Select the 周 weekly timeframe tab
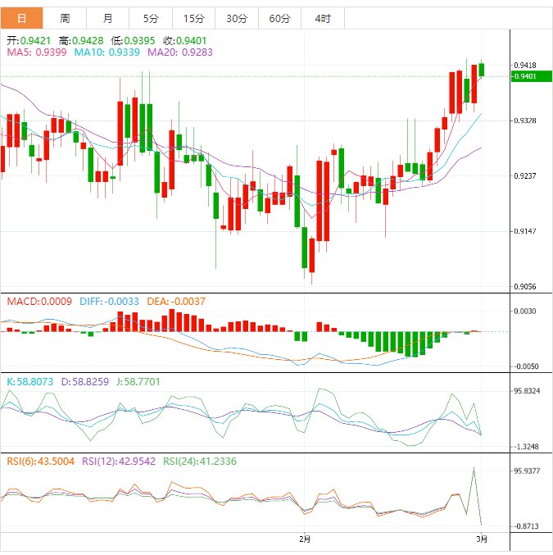Viewport: 553px width, 555px height. click(x=65, y=18)
